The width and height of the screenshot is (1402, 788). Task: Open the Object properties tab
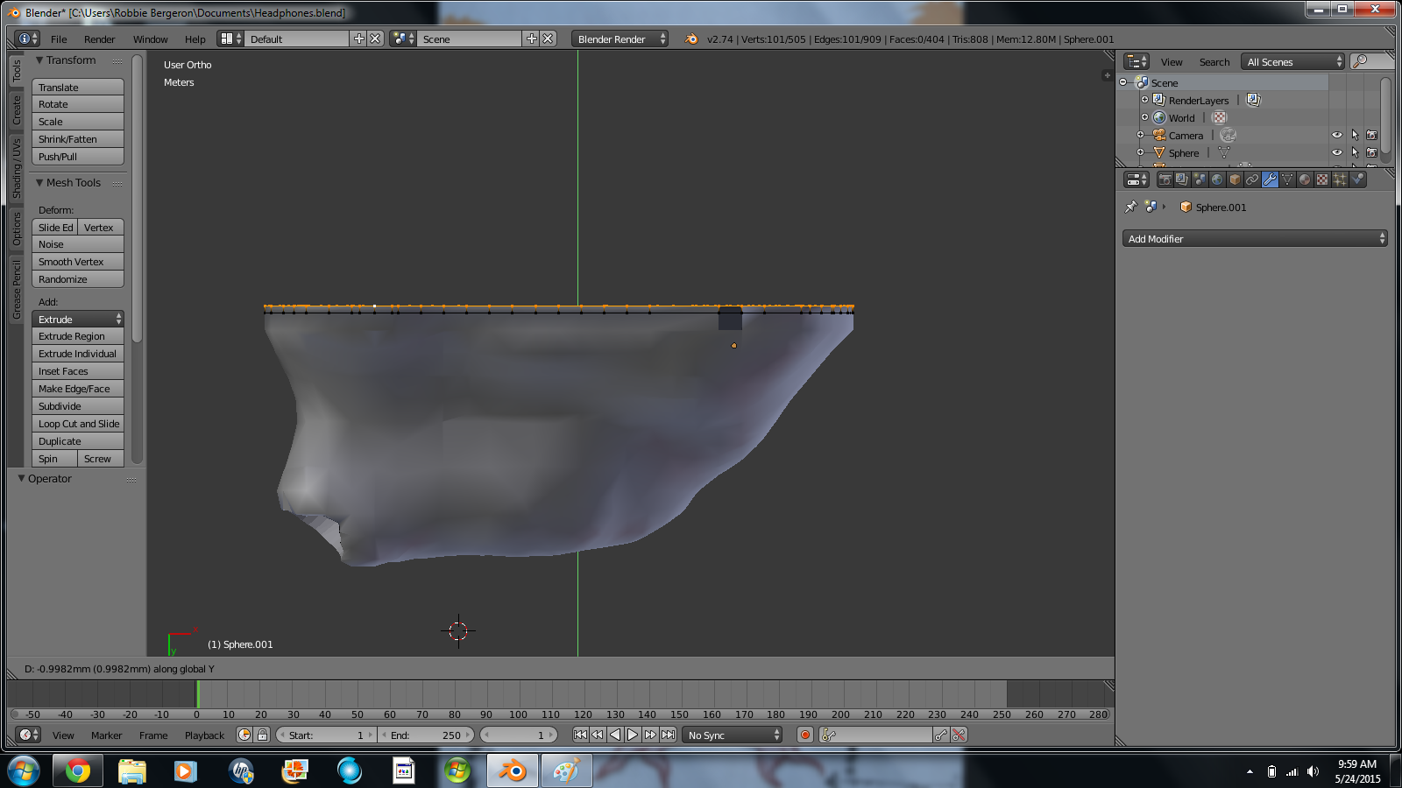point(1235,179)
